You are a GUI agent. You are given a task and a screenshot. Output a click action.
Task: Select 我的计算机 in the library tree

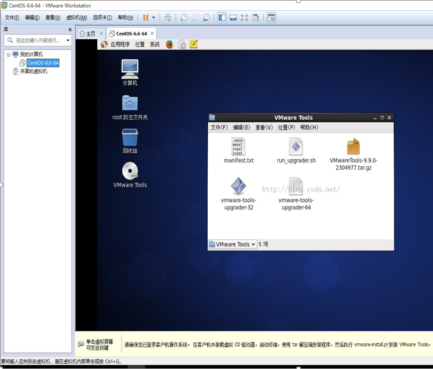[31, 54]
